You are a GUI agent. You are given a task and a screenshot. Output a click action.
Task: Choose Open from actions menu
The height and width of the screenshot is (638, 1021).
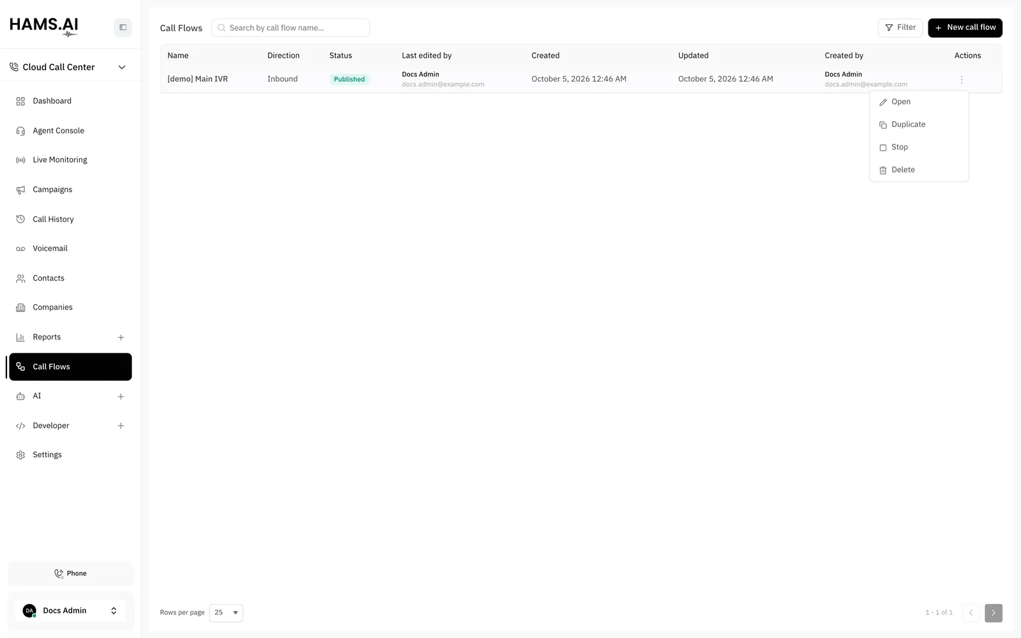(919, 102)
